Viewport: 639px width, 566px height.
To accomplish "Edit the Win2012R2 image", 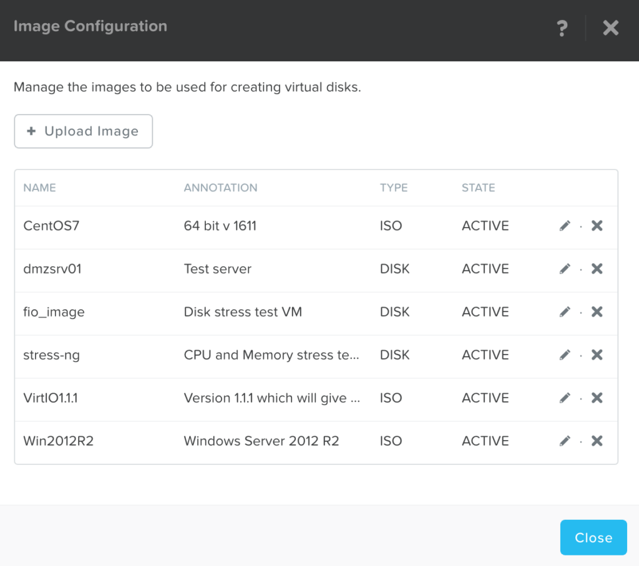I will coord(565,441).
